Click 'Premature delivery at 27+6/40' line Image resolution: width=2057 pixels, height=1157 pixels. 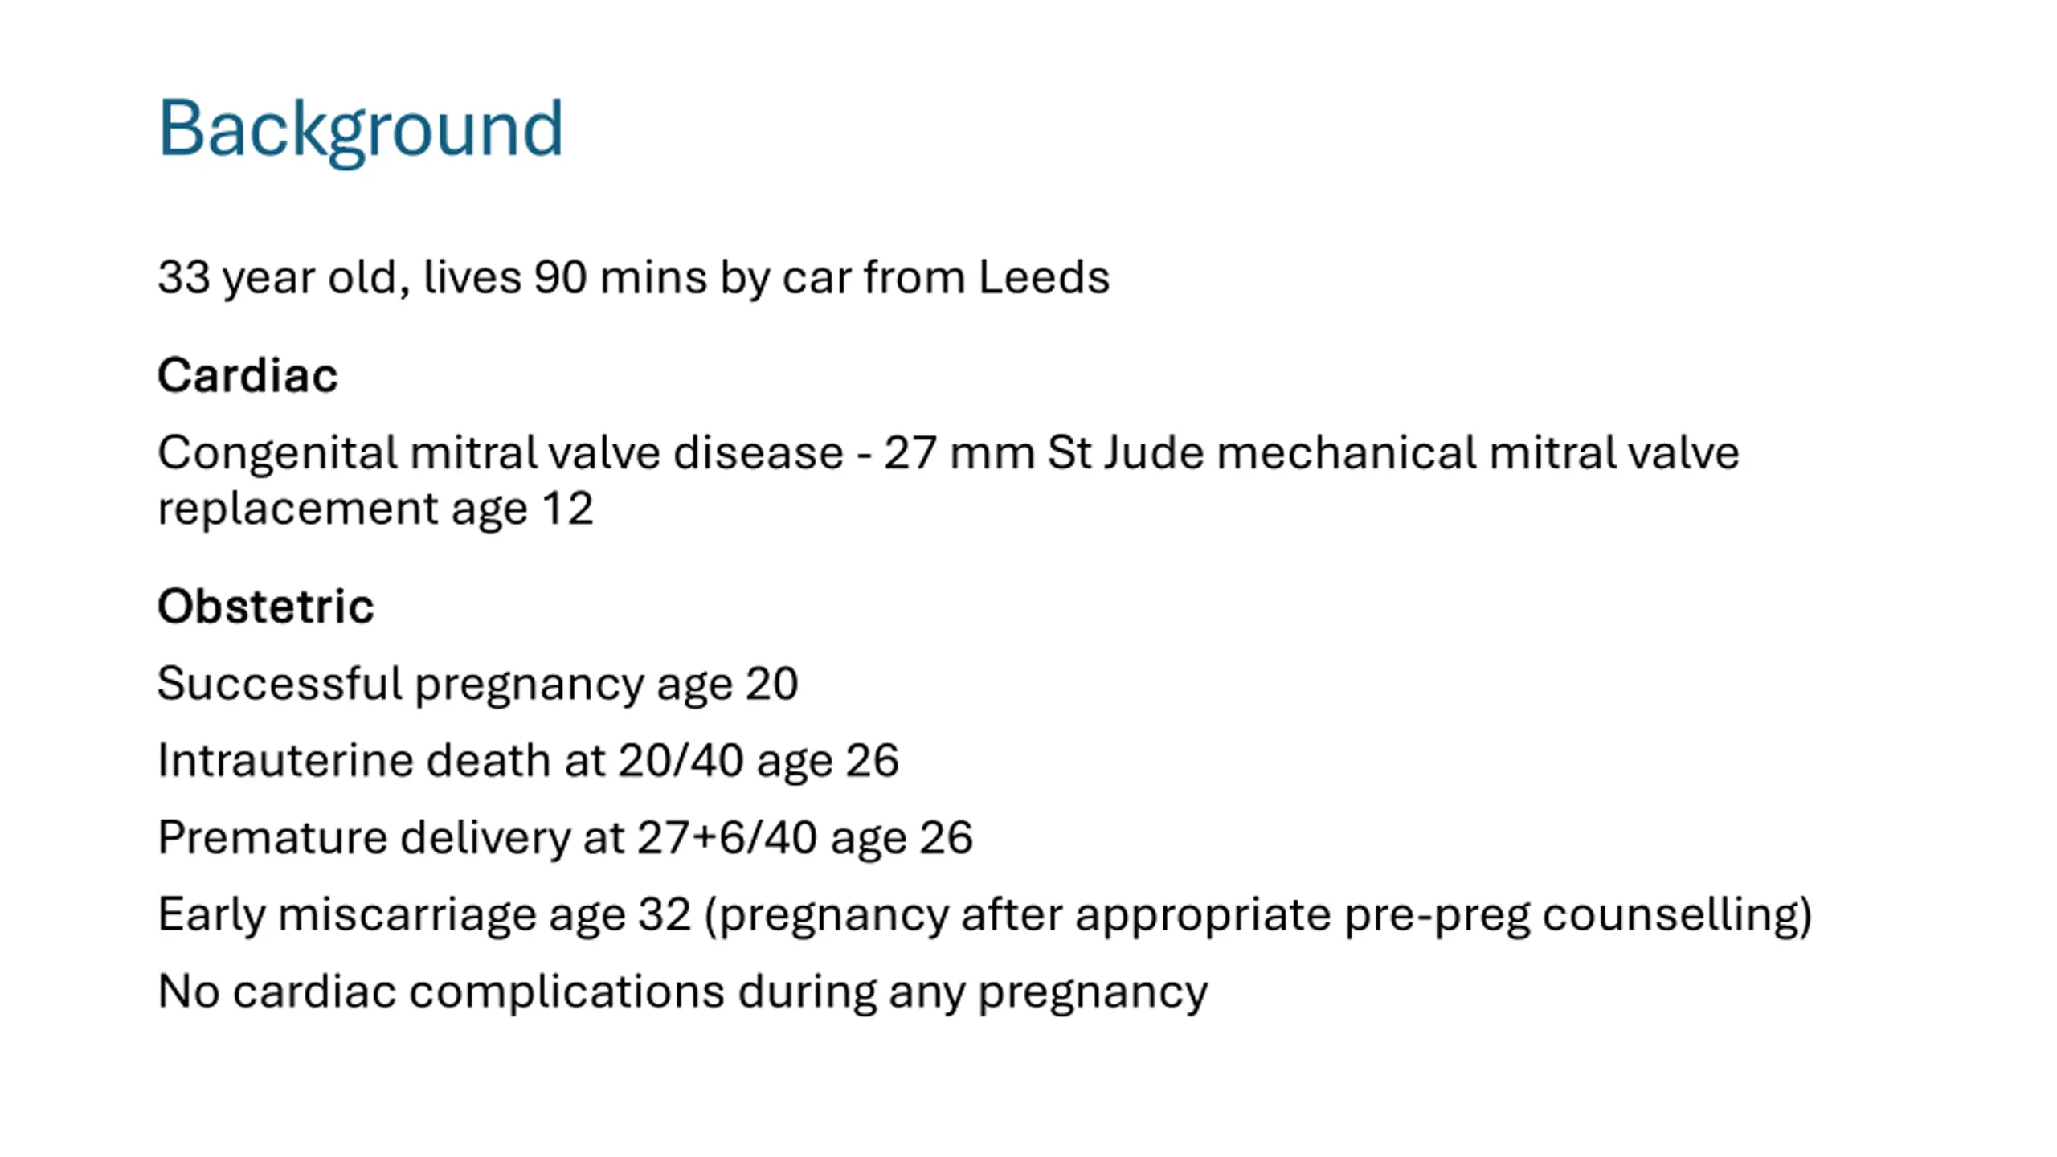pyautogui.click(x=565, y=838)
